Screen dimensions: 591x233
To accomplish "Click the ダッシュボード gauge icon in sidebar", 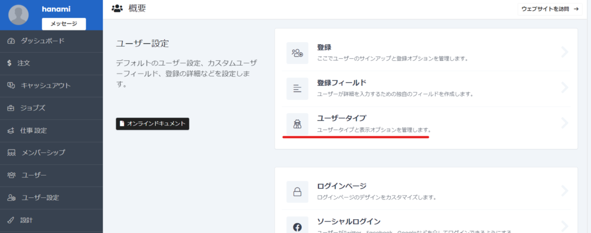I will (11, 41).
